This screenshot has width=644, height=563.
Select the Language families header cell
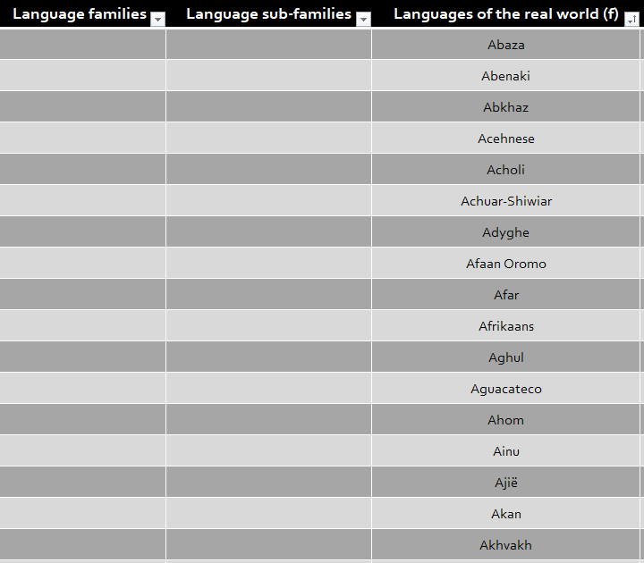point(82,14)
